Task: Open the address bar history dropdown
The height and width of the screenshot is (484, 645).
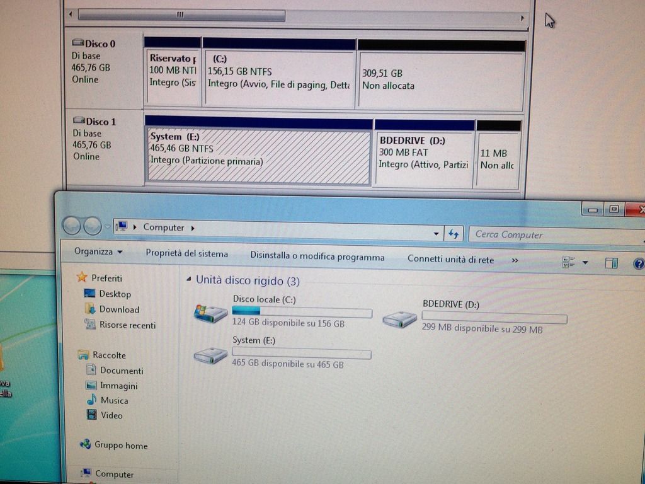Action: 437,233
